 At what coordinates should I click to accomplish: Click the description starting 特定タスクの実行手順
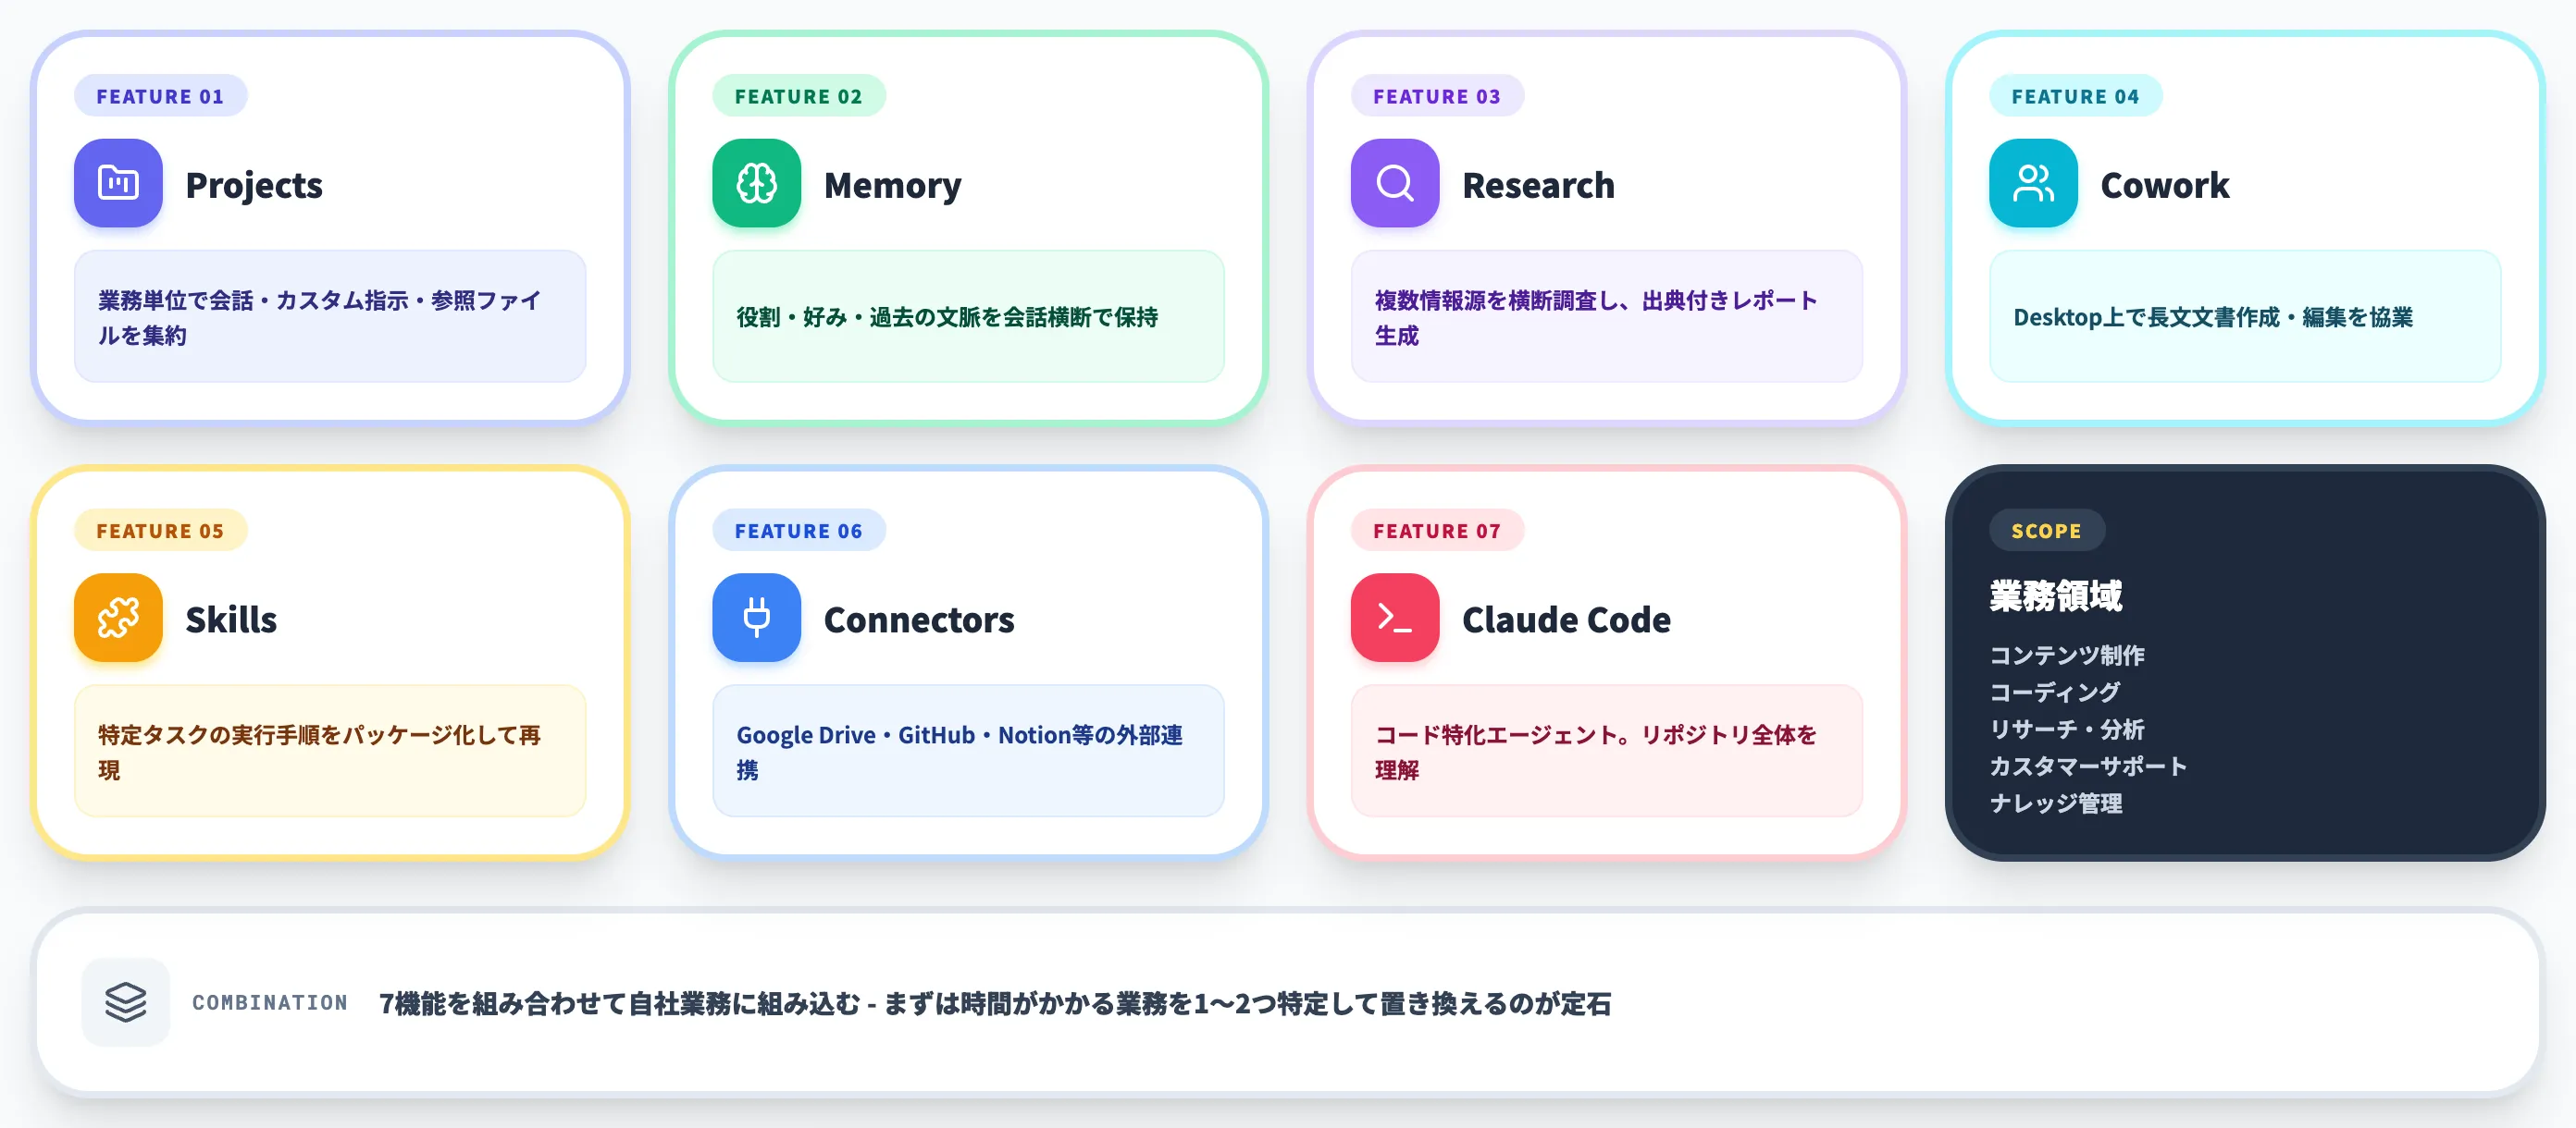click(330, 752)
